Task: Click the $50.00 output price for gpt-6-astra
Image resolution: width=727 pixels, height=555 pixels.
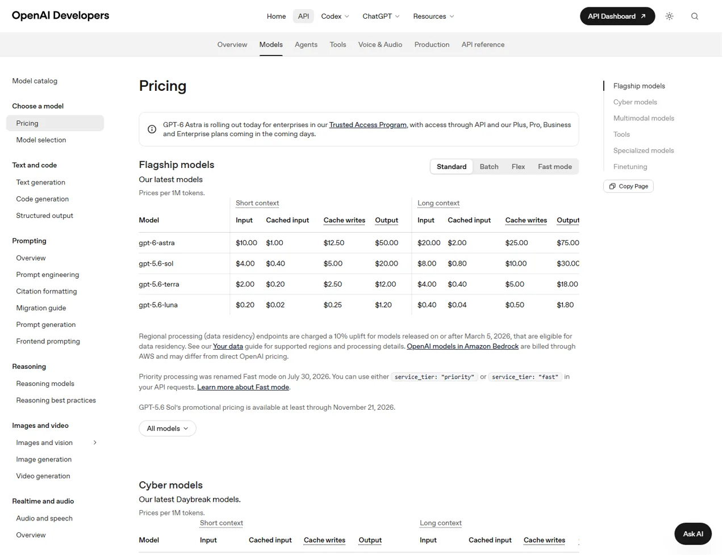Action: pyautogui.click(x=387, y=243)
